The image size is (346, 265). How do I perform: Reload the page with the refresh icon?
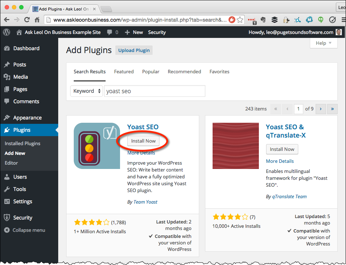coord(27,20)
